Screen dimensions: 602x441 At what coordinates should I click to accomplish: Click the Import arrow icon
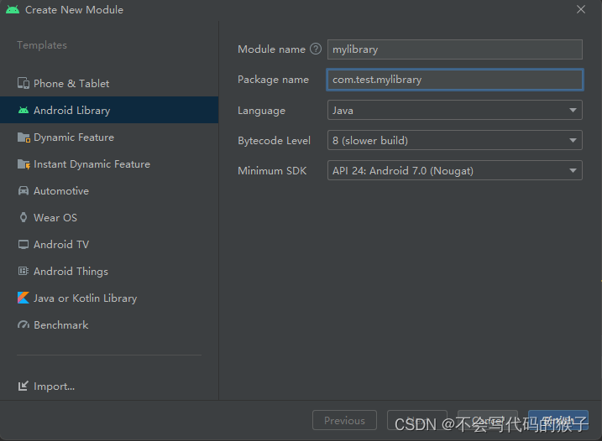click(x=24, y=386)
